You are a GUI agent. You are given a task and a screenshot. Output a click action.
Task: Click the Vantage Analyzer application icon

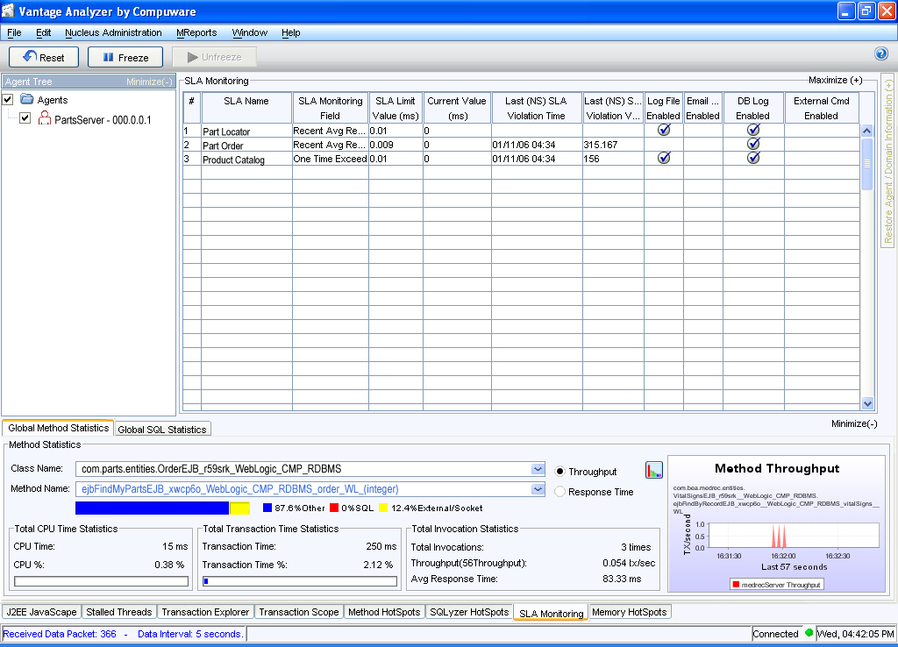pos(9,11)
